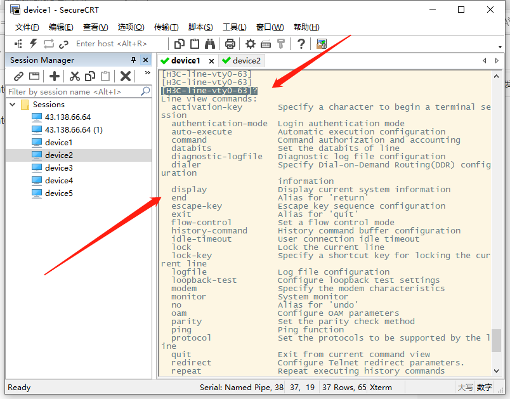The width and height of the screenshot is (510, 399).
Task: Open the 脚本(S) menu
Action: coord(200,27)
